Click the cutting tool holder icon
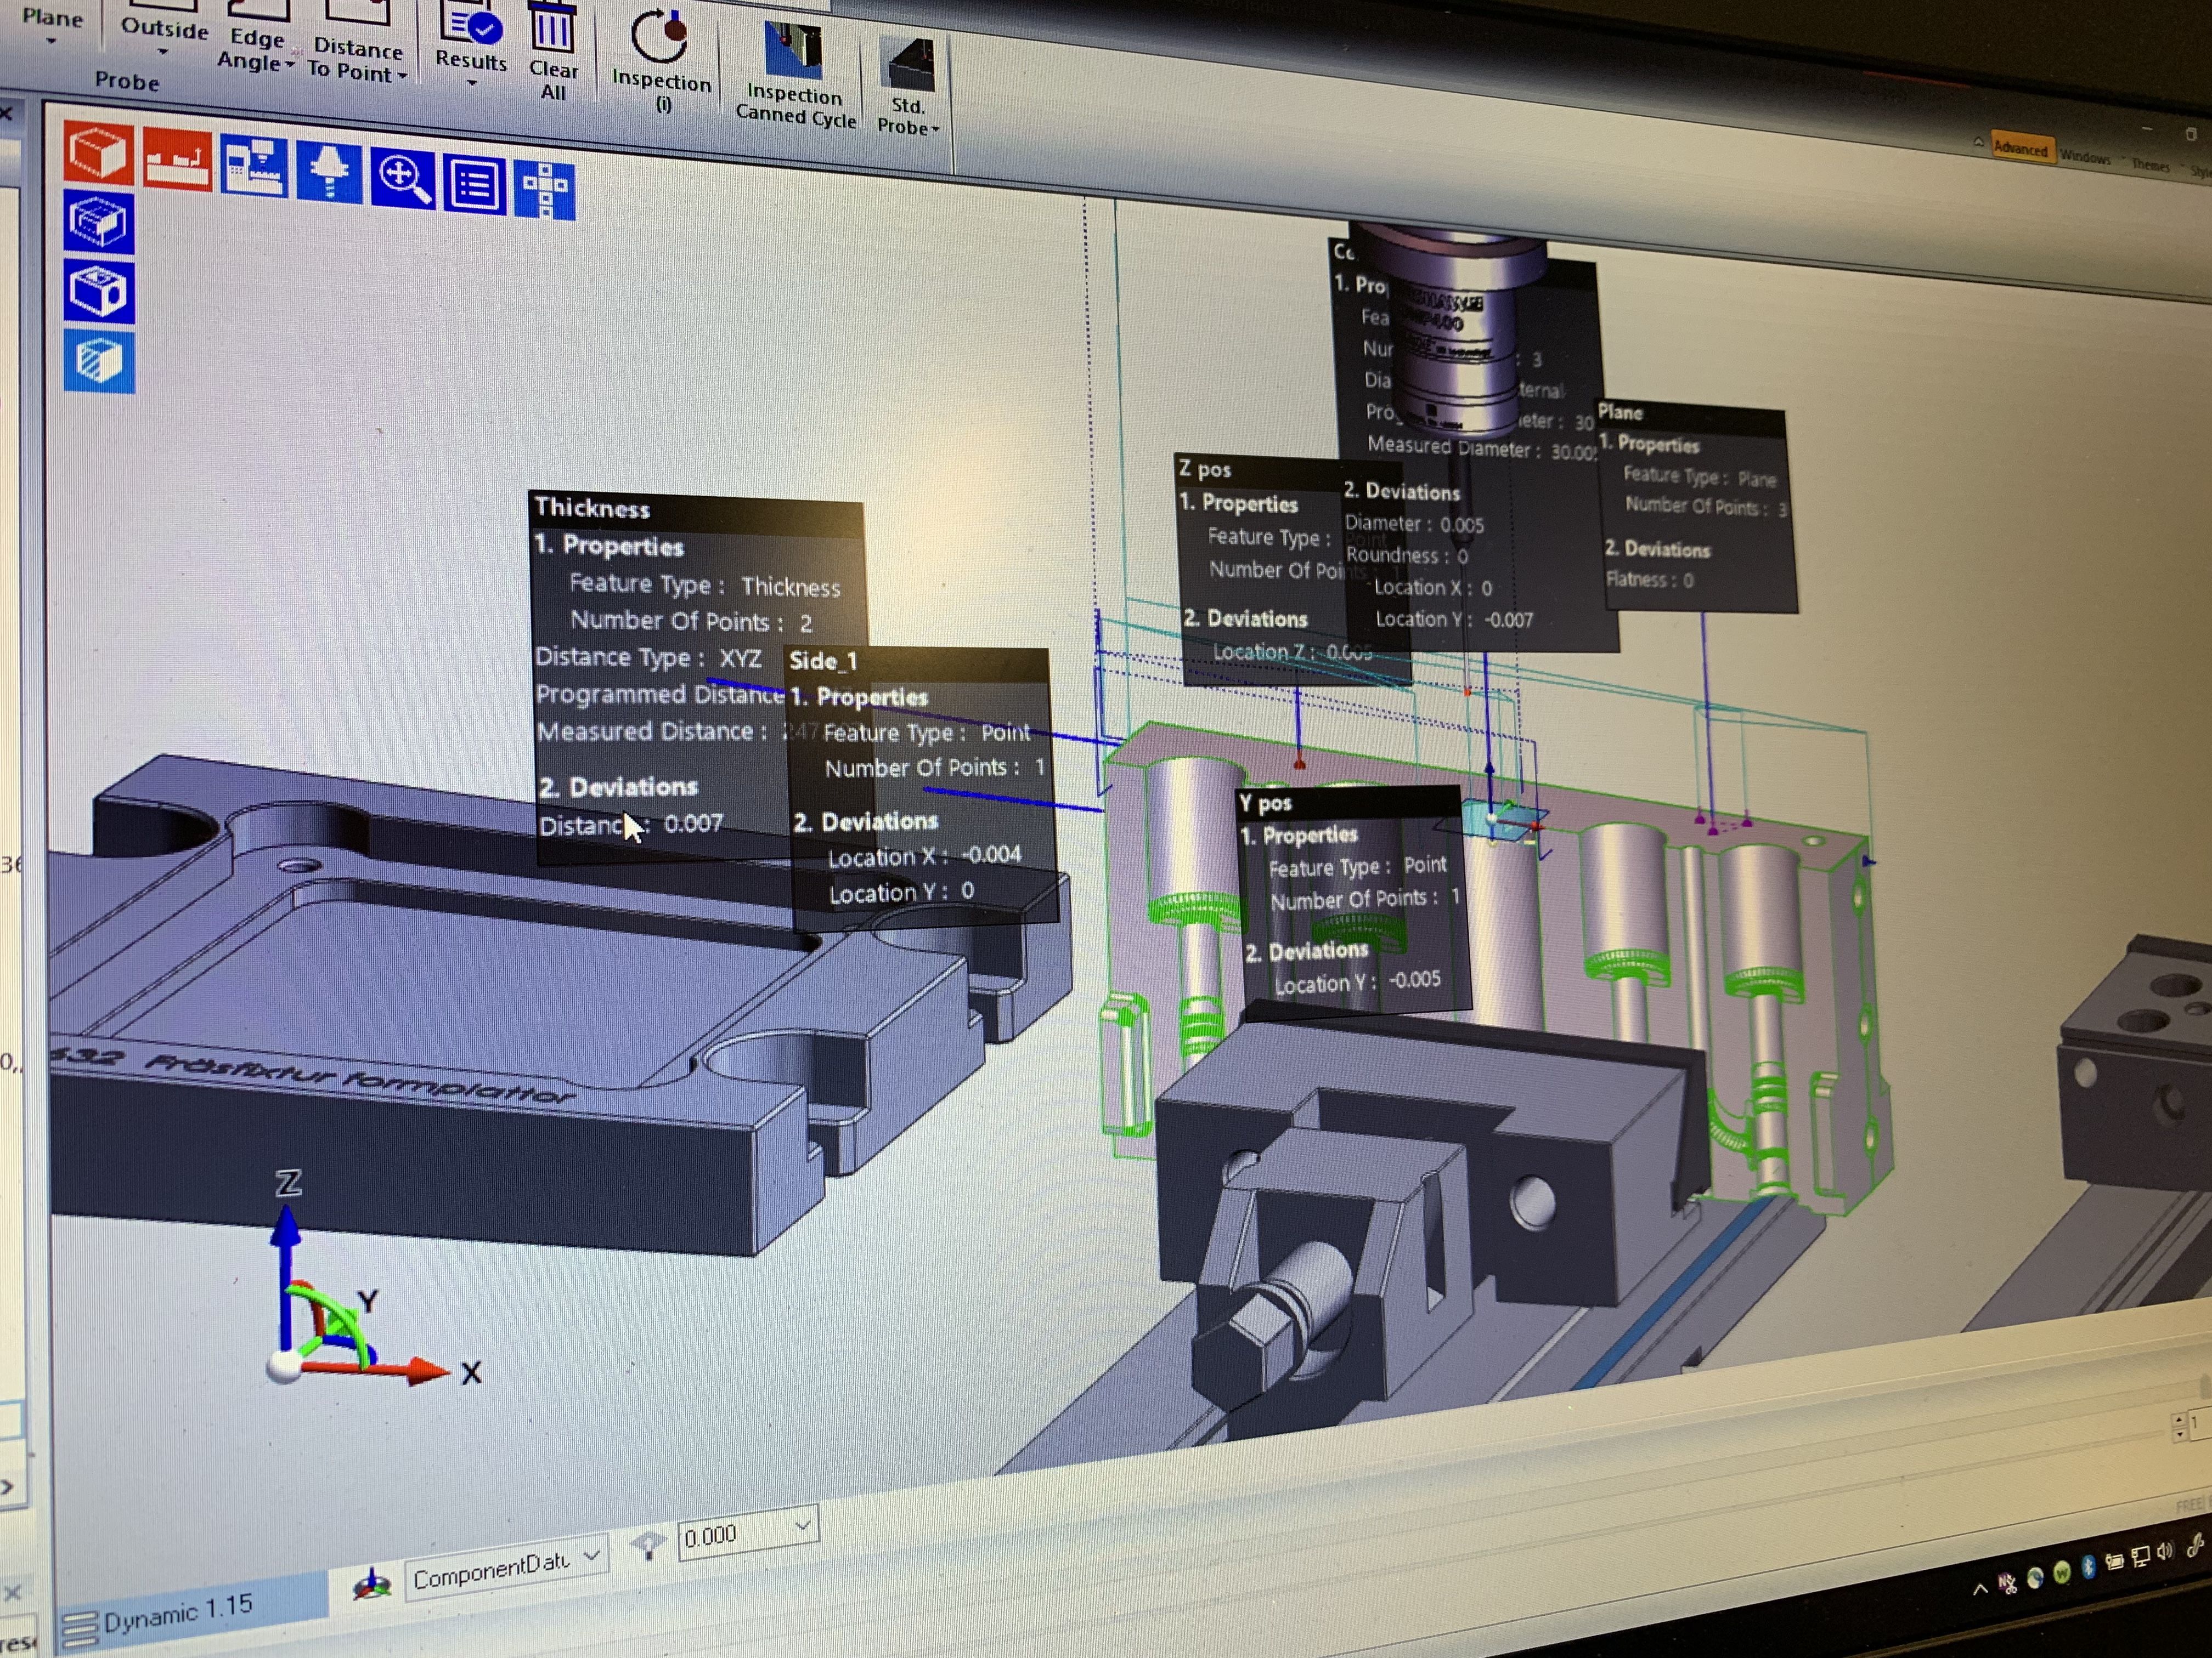 [329, 173]
